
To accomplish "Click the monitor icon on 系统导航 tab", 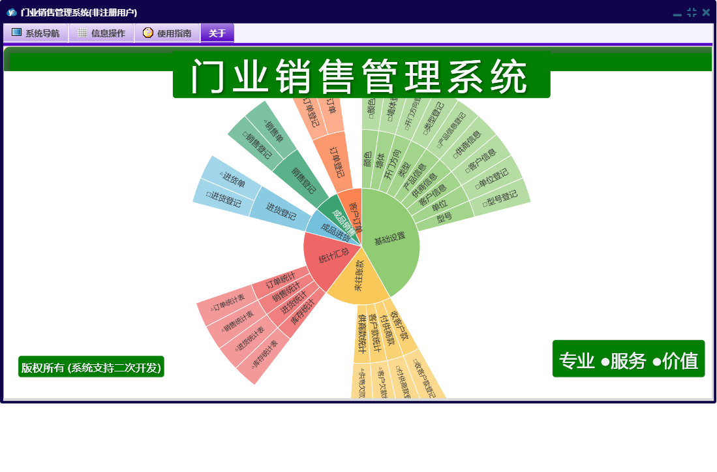I will point(16,33).
